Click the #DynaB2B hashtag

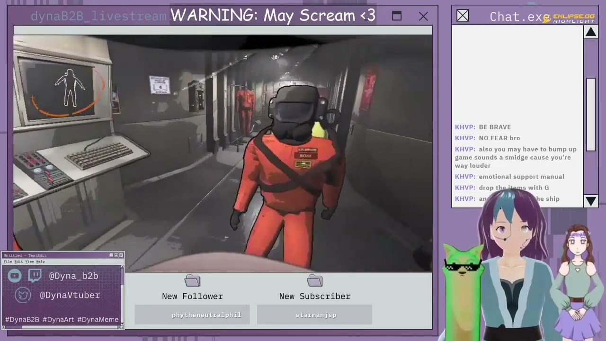pos(22,320)
